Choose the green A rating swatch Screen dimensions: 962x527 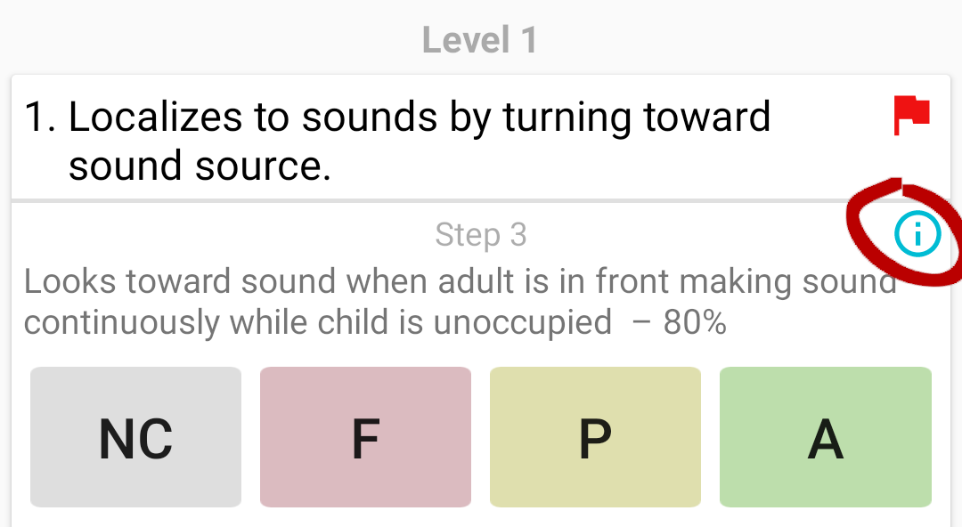[824, 436]
